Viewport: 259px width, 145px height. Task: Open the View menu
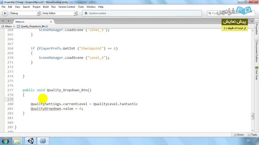[17, 7]
